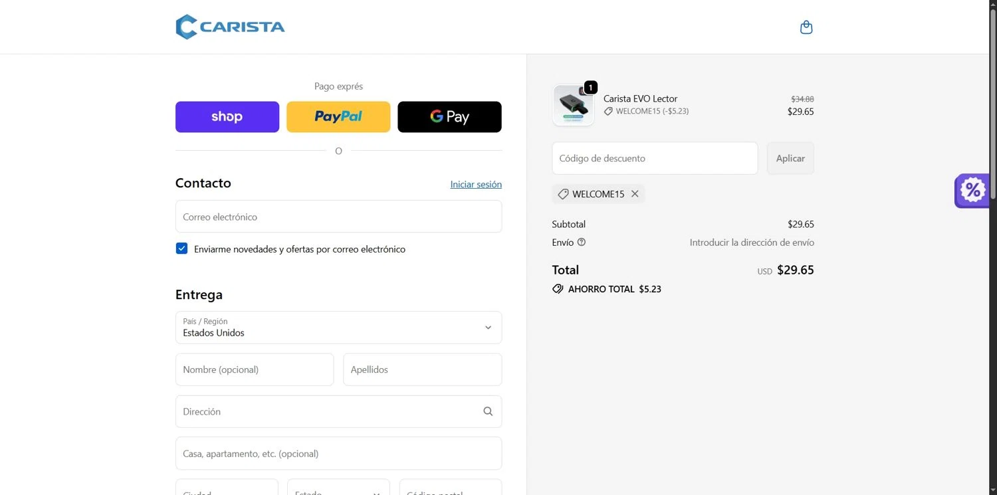Click the USD $29.65 total amount
Viewport: 997px width, 495px height.
click(x=786, y=270)
